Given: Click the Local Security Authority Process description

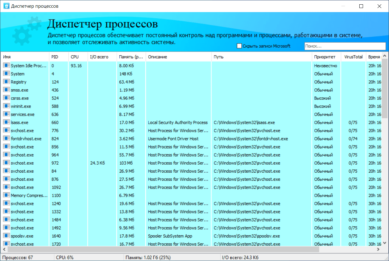Looking at the screenshot, I should 178,123.
